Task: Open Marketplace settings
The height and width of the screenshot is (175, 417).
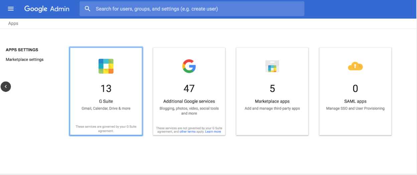Action: (x=25, y=59)
